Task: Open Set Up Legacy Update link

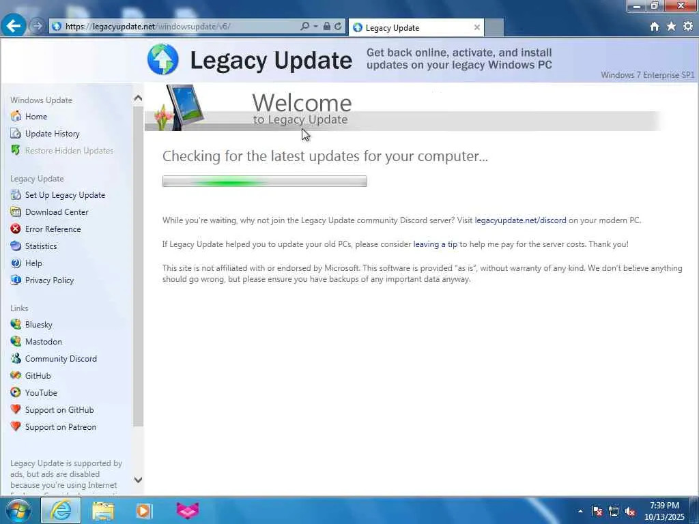Action: [x=65, y=194]
